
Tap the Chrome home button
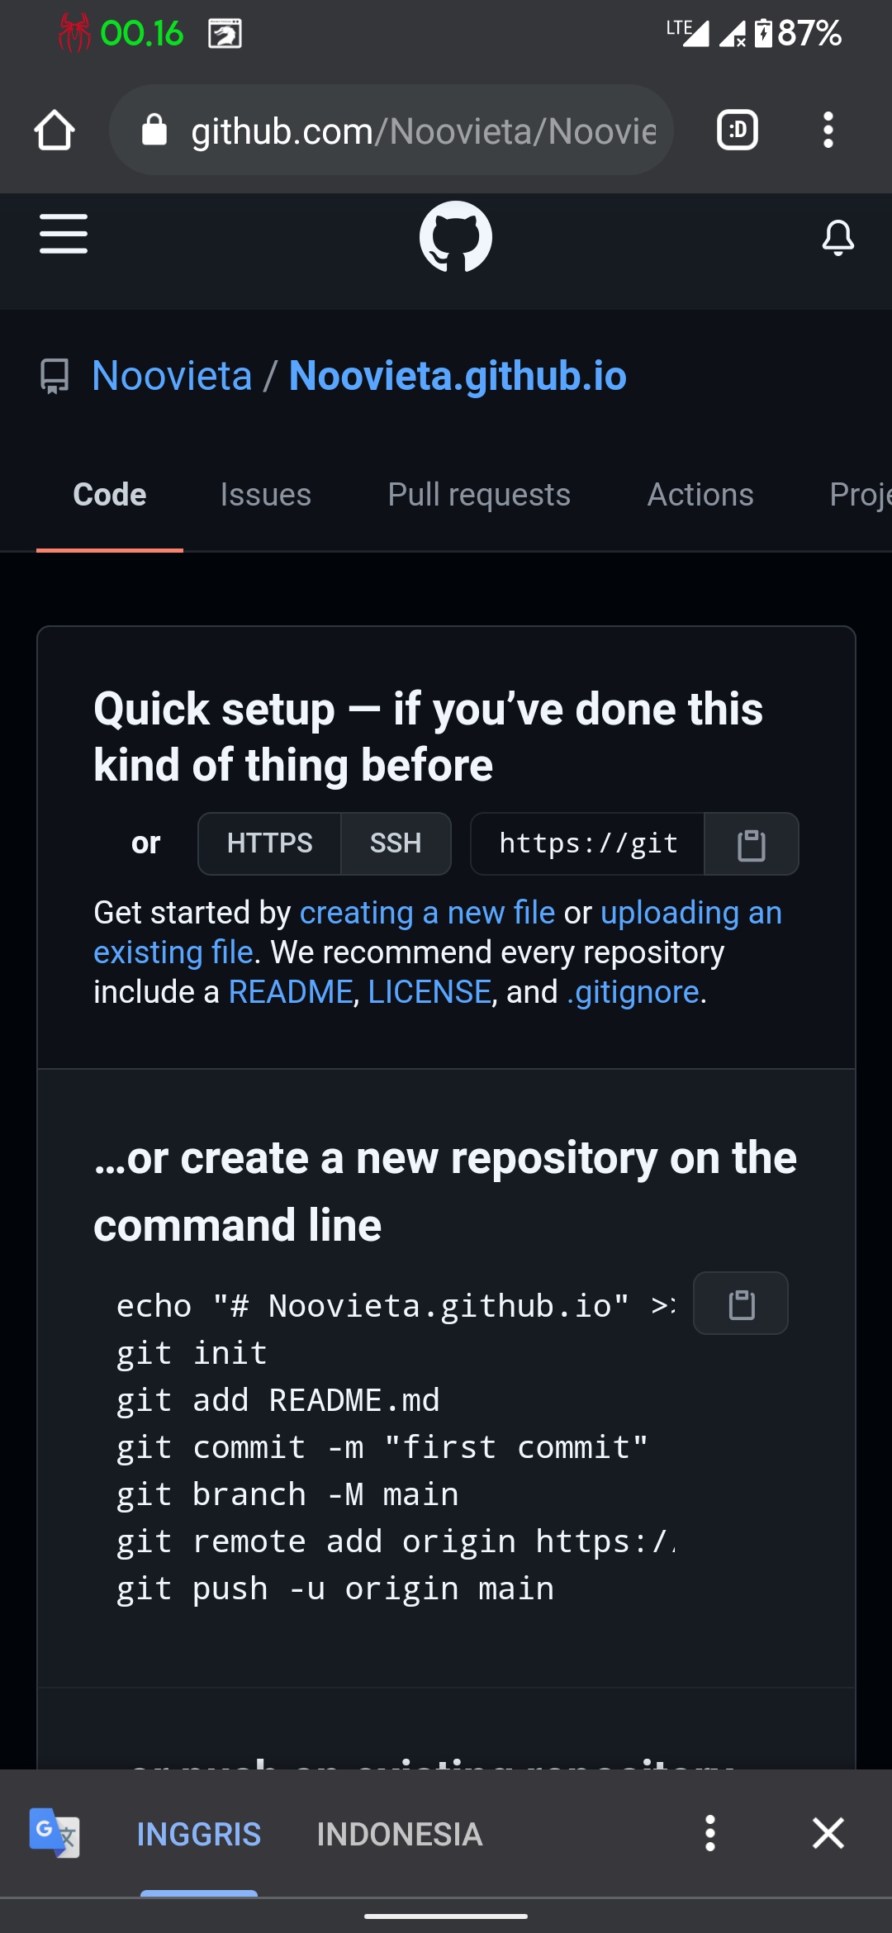[x=55, y=131]
